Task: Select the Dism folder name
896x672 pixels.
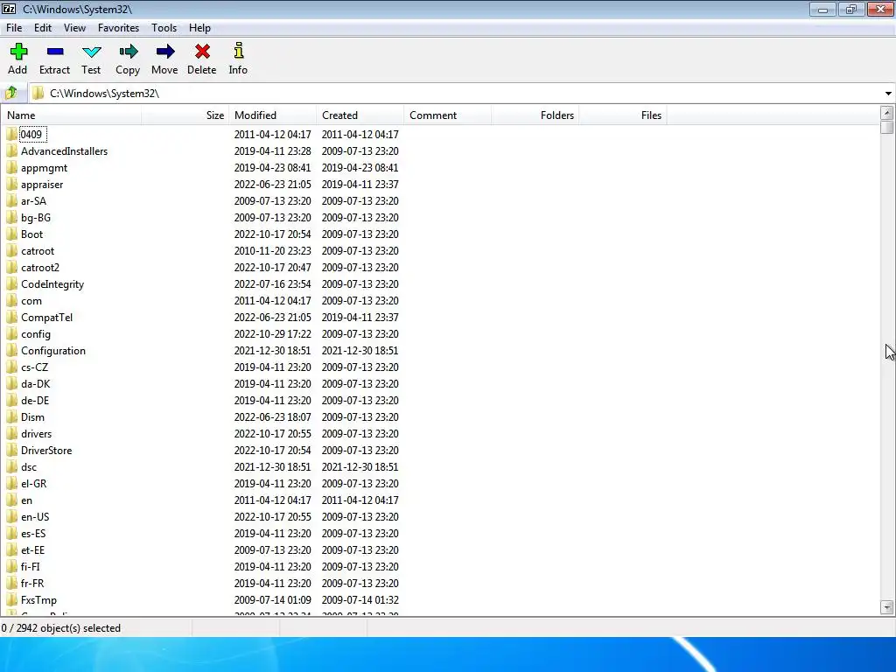Action: [x=32, y=416]
